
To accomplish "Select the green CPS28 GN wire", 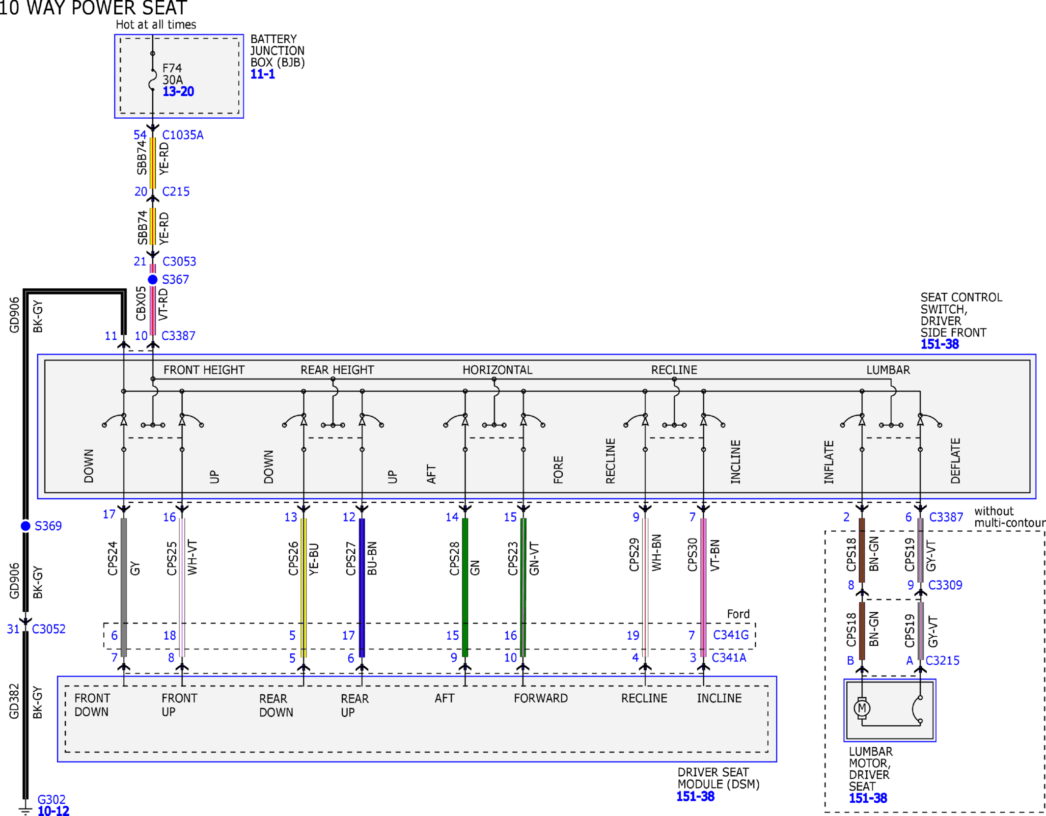I will (465, 588).
